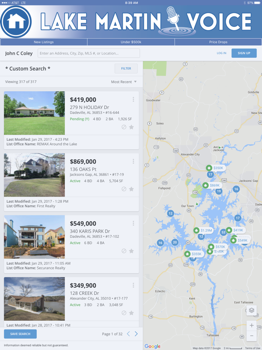Viewport: 262px width, 350px height.
Task: Hide the 136 Oaks Pt listing
Action: [x=124, y=189]
